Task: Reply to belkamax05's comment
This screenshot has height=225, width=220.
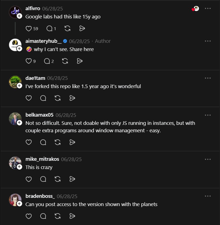Action: point(43,142)
